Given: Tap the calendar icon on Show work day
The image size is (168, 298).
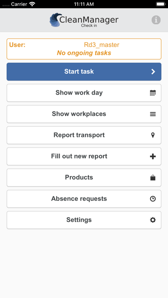Looking at the screenshot, I should (x=153, y=93).
